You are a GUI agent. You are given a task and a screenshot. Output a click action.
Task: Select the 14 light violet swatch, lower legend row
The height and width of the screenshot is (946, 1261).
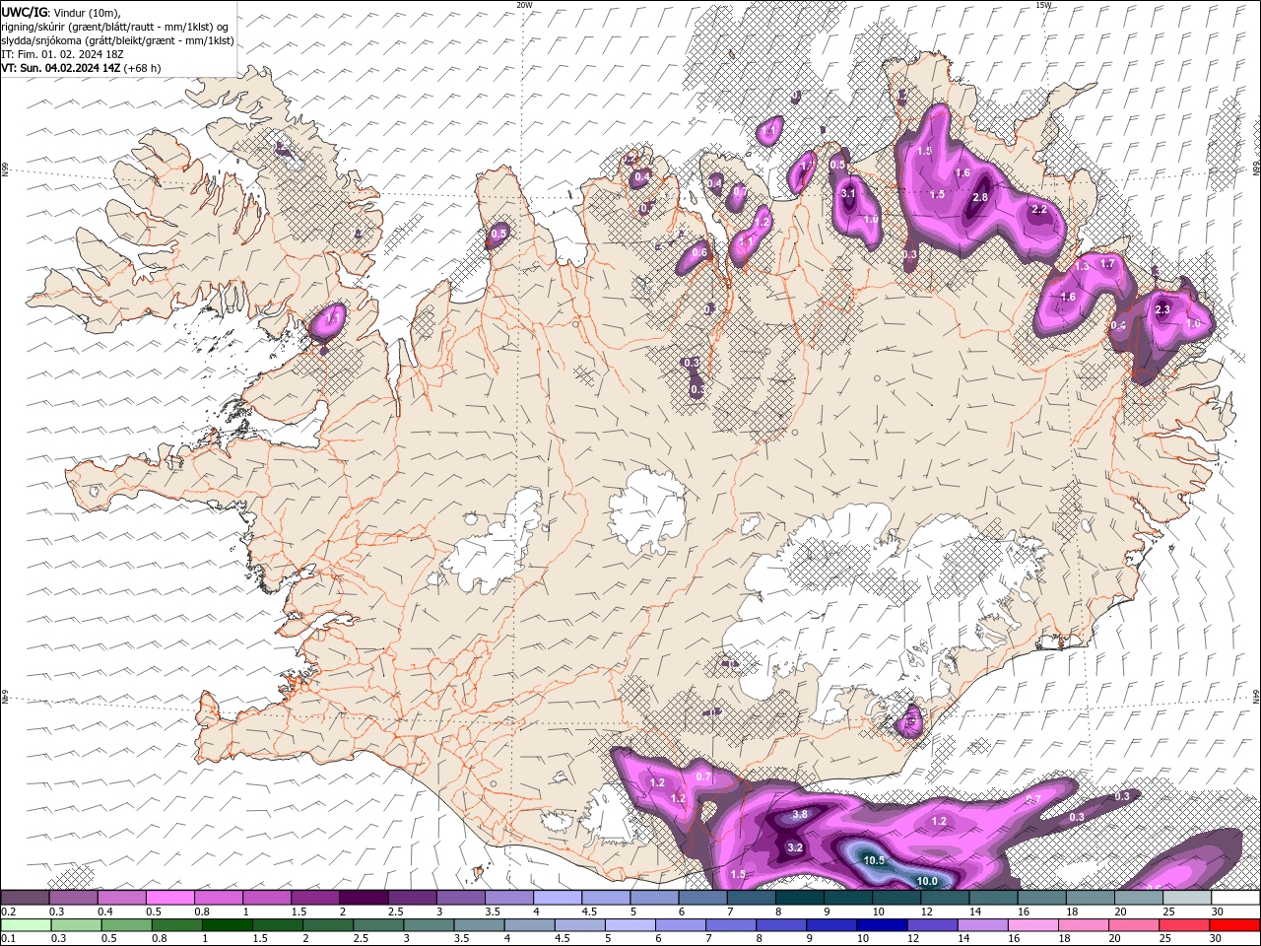point(981,925)
